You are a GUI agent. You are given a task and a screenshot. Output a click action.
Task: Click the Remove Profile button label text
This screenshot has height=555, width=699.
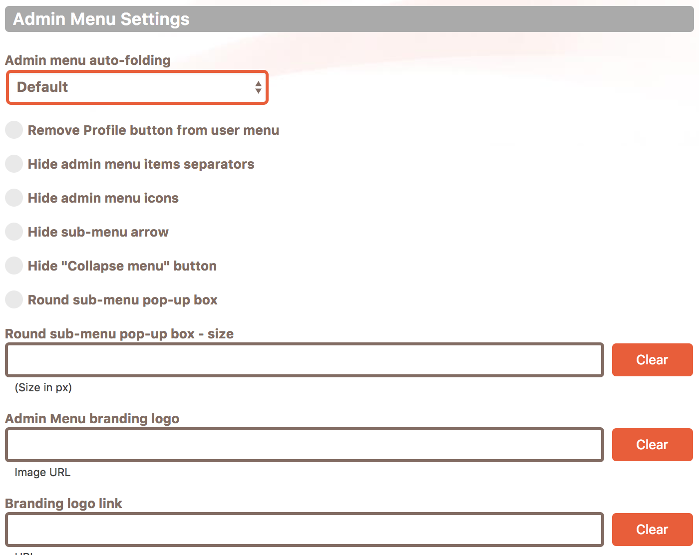pyautogui.click(x=153, y=130)
